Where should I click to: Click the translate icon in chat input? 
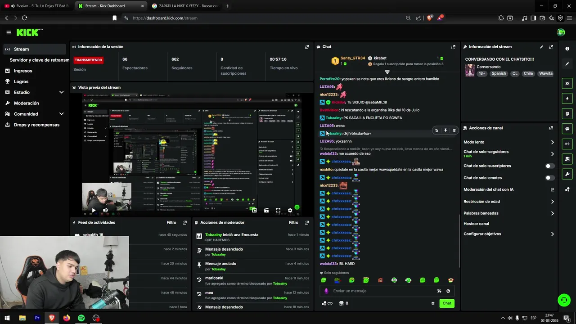pos(439,291)
